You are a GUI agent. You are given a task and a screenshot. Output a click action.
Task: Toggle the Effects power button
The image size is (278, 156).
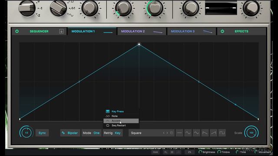pos(222,31)
